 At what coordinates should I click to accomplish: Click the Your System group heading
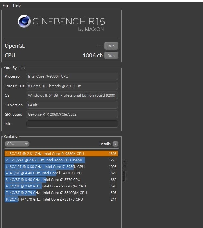pos(14,68)
